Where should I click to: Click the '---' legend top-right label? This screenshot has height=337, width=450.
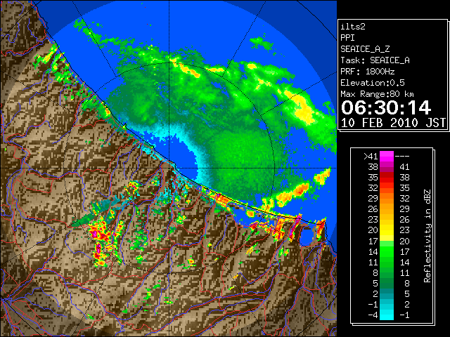click(402, 157)
